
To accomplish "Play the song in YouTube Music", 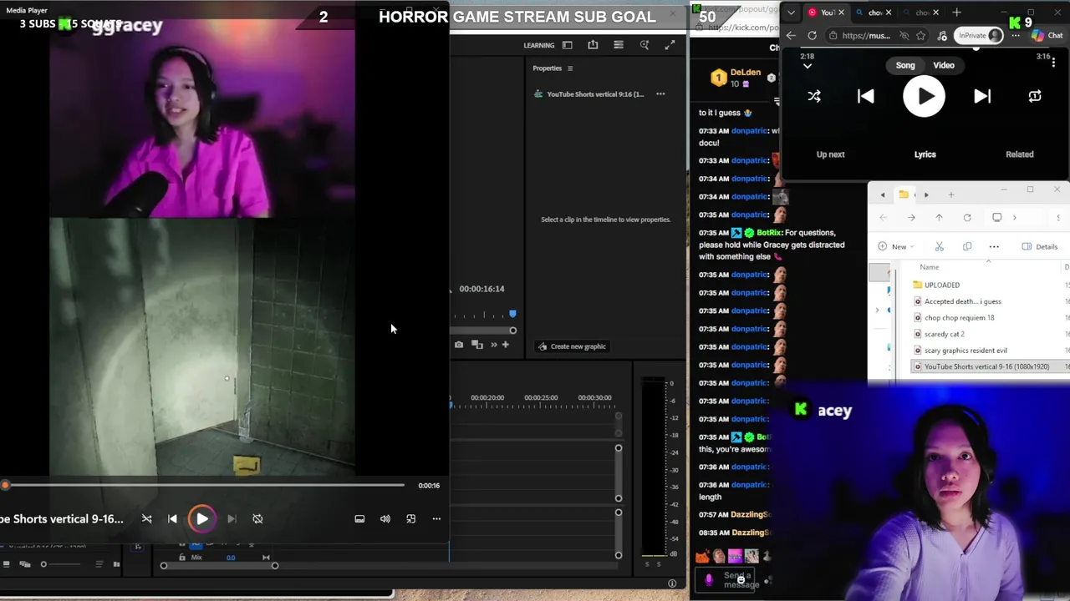I will (x=924, y=96).
